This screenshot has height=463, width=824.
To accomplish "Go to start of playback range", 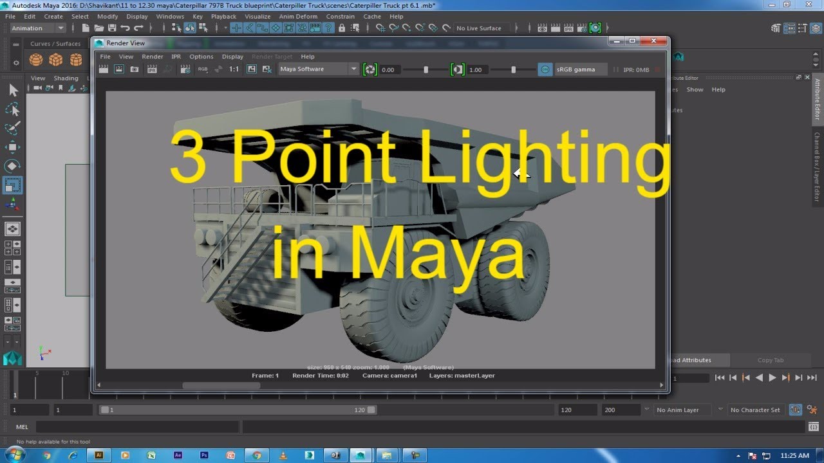I will point(720,378).
